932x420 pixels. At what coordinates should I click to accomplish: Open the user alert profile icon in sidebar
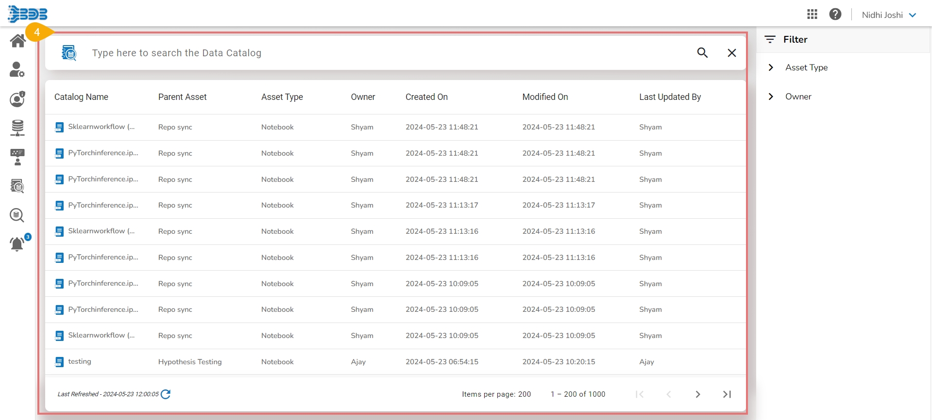[x=17, y=98]
